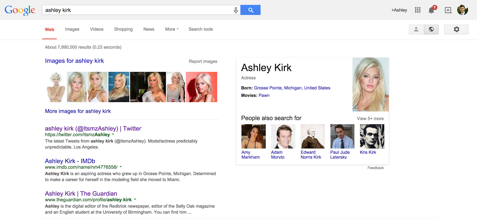
Task: Click the Google logo
Action: pos(20,10)
